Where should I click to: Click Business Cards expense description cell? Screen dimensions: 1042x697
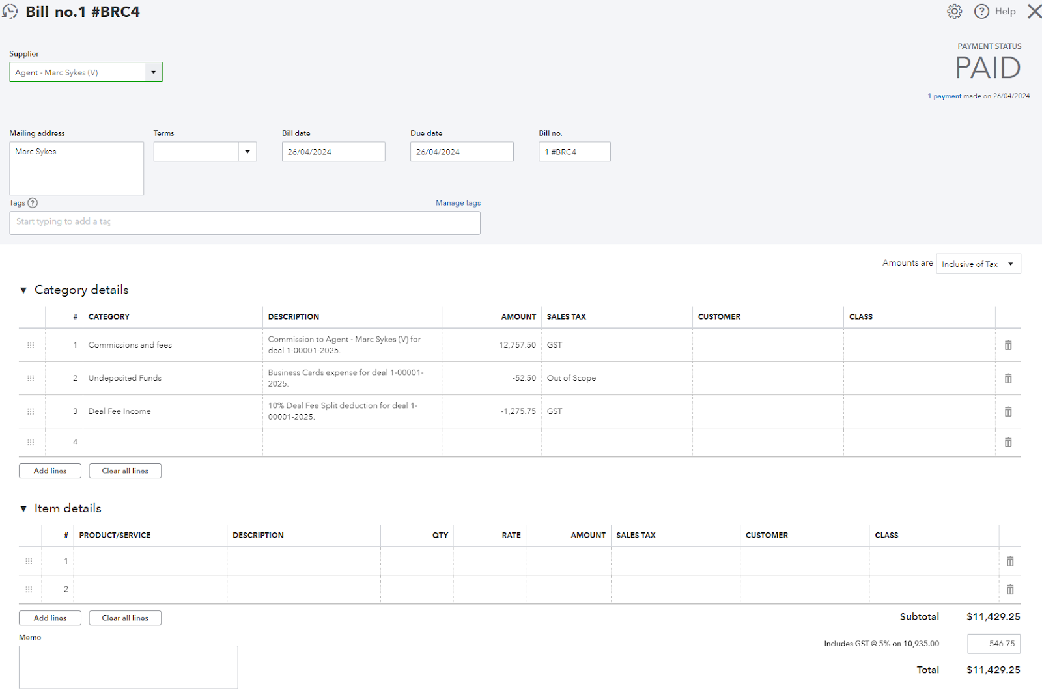tap(352, 378)
